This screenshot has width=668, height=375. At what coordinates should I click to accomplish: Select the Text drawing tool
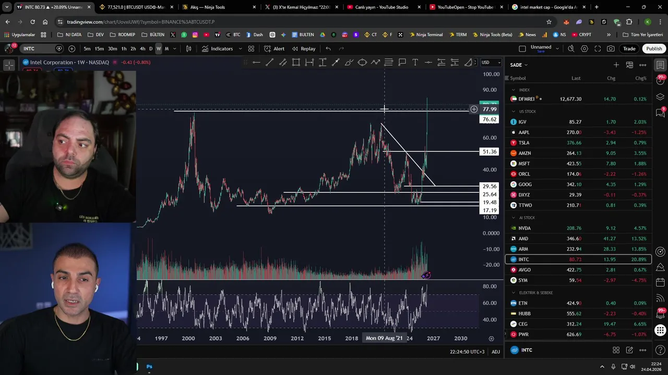[x=415, y=63]
